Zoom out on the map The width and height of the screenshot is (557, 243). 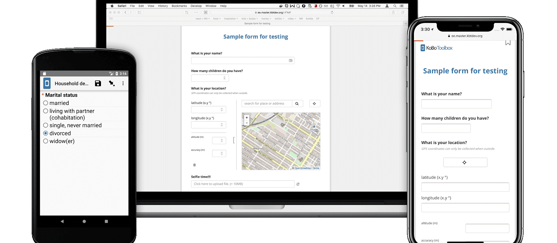(x=247, y=123)
